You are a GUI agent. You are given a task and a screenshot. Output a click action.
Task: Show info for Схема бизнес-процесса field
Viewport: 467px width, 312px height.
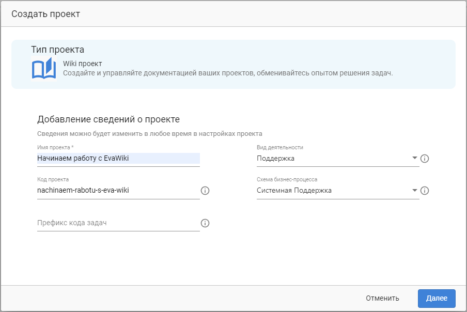tap(425, 191)
